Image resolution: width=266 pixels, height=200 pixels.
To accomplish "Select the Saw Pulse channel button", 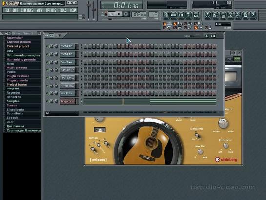I will pyautogui.click(x=67, y=93).
